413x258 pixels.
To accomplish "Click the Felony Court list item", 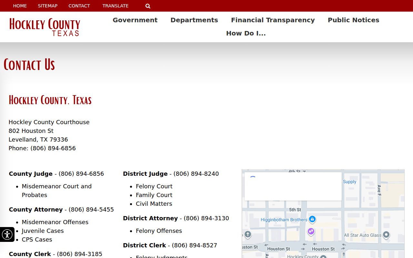I will point(154,186).
